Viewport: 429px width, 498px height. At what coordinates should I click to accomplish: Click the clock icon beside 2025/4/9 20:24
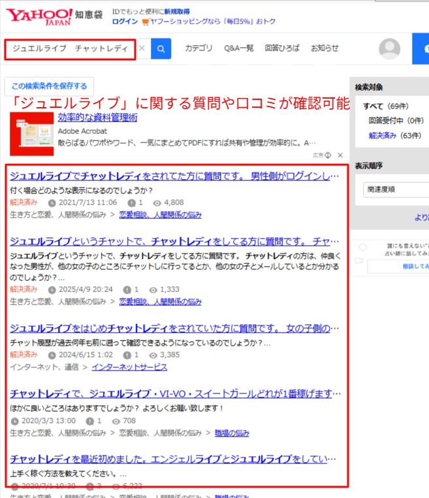tap(52, 290)
